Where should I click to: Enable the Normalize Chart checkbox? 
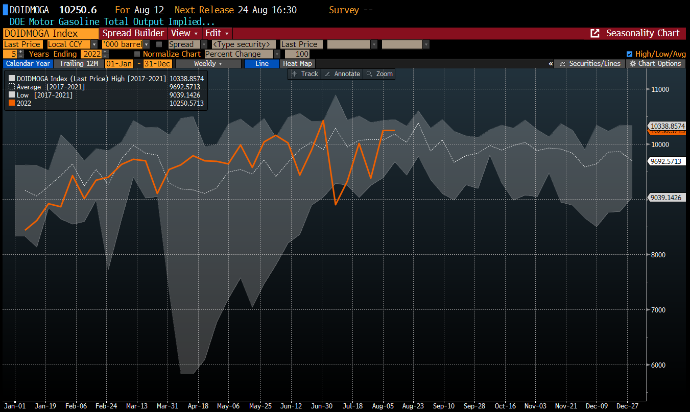click(137, 54)
